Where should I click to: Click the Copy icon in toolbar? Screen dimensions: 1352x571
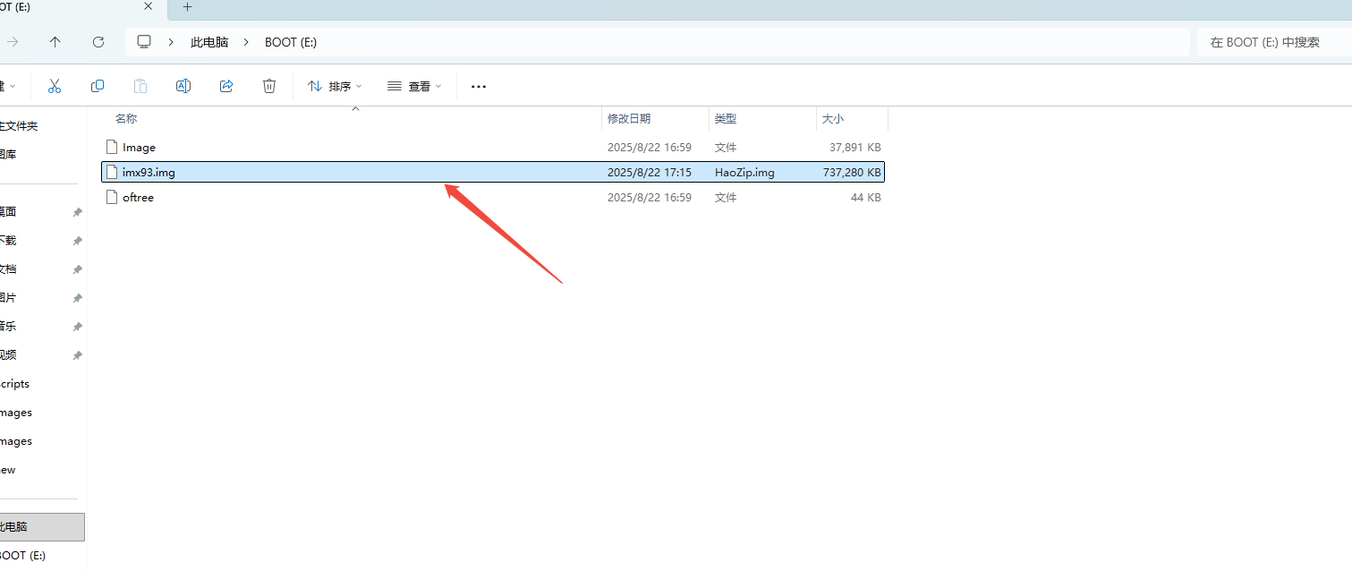pyautogui.click(x=98, y=86)
